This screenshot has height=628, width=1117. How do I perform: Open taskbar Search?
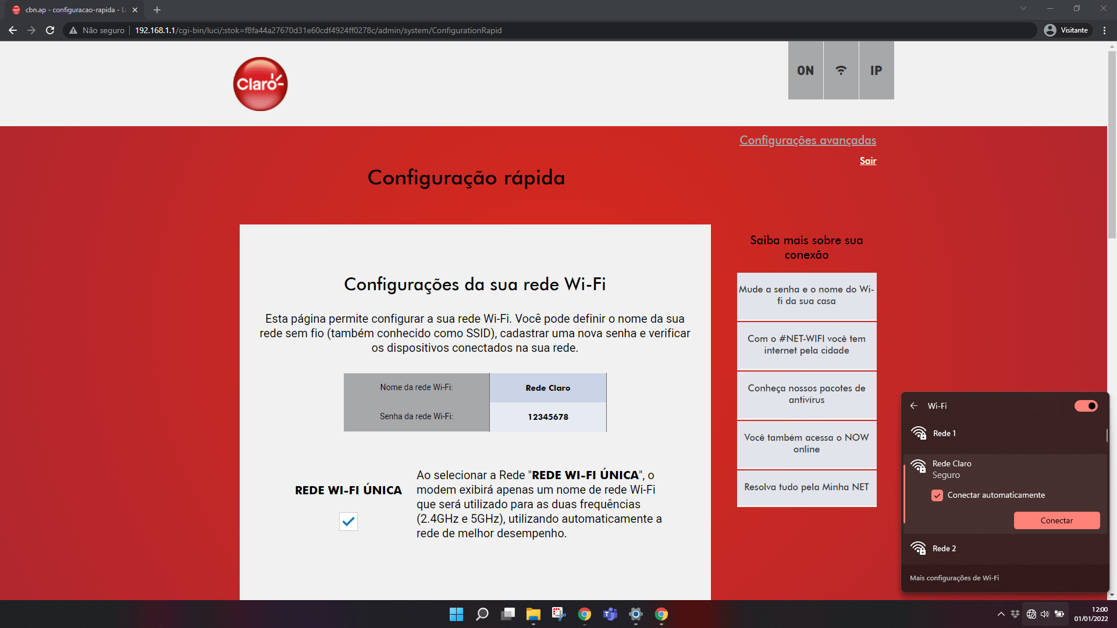click(482, 614)
